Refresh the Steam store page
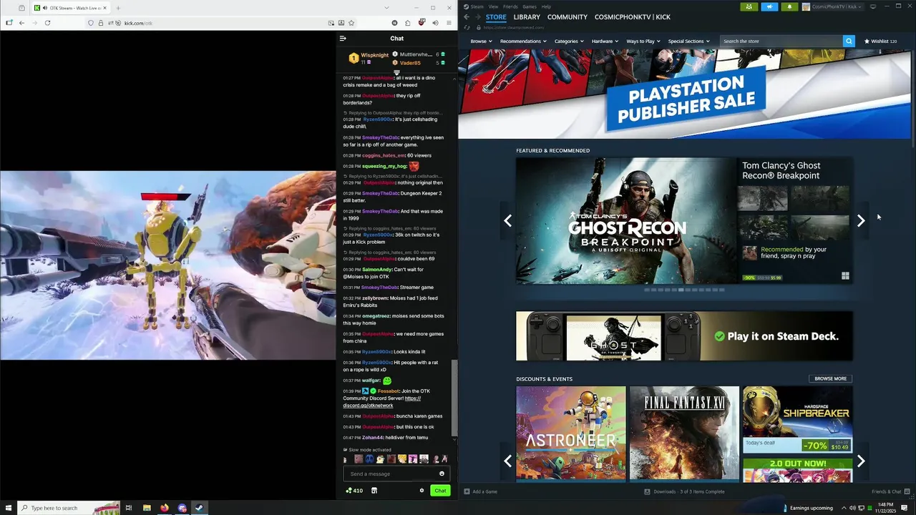Viewport: 916px width, 515px height. click(467, 27)
